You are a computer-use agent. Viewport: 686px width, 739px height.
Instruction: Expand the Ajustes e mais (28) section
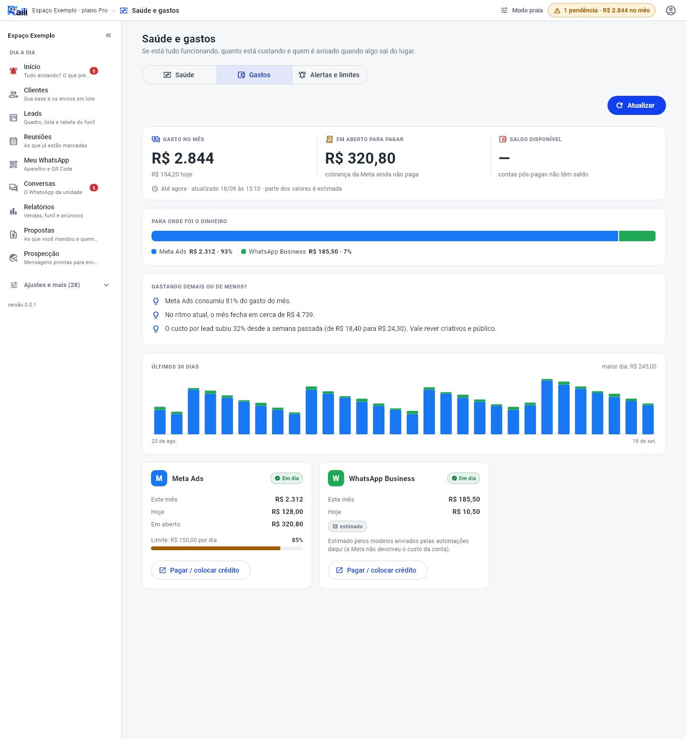coord(60,285)
